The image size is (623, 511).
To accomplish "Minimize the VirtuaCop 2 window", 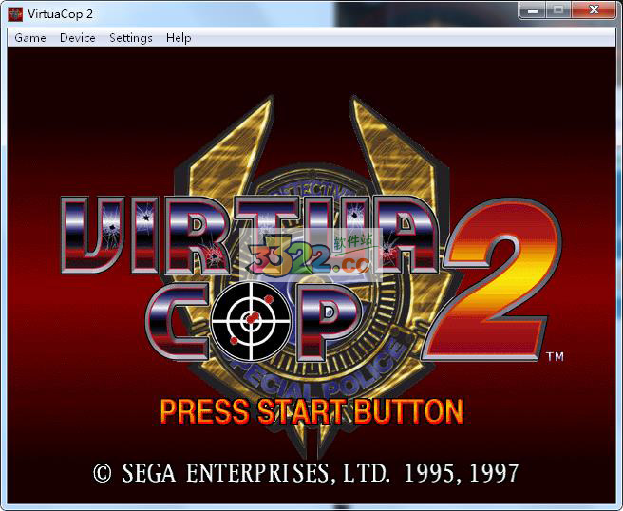I will pyautogui.click(x=533, y=10).
